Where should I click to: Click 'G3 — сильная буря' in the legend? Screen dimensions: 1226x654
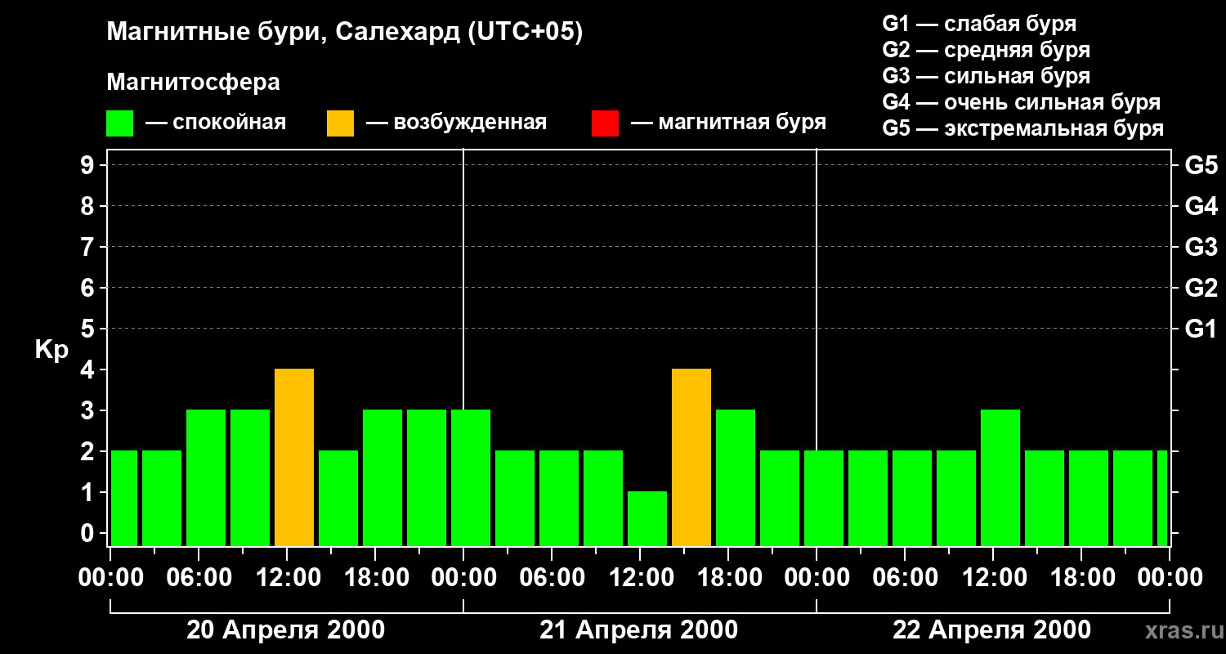click(x=987, y=76)
